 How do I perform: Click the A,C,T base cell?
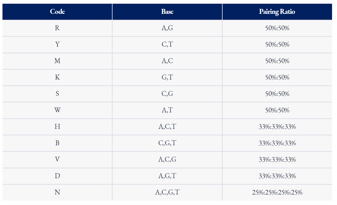click(x=167, y=127)
